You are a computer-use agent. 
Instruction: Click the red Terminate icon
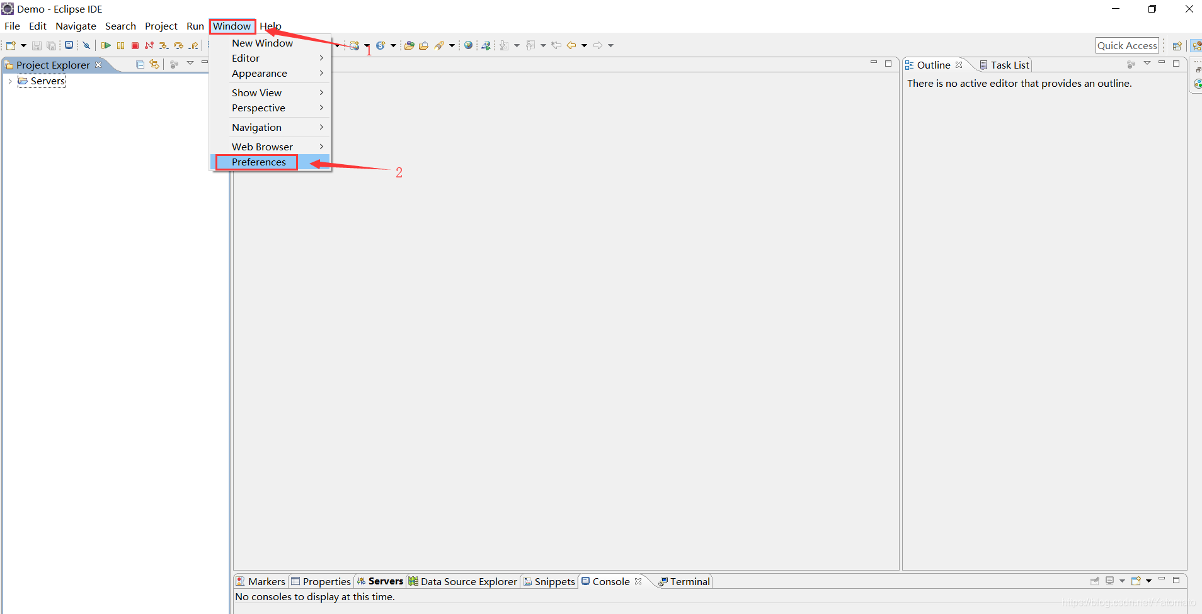pyautogui.click(x=135, y=45)
